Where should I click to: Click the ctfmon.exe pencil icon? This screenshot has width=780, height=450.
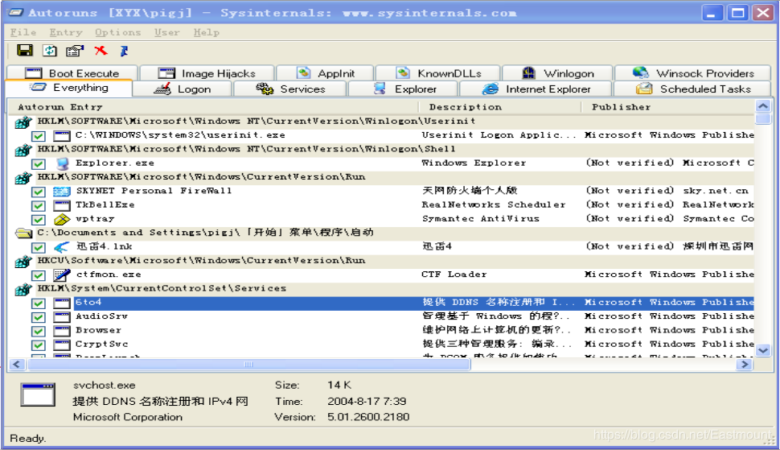click(62, 275)
